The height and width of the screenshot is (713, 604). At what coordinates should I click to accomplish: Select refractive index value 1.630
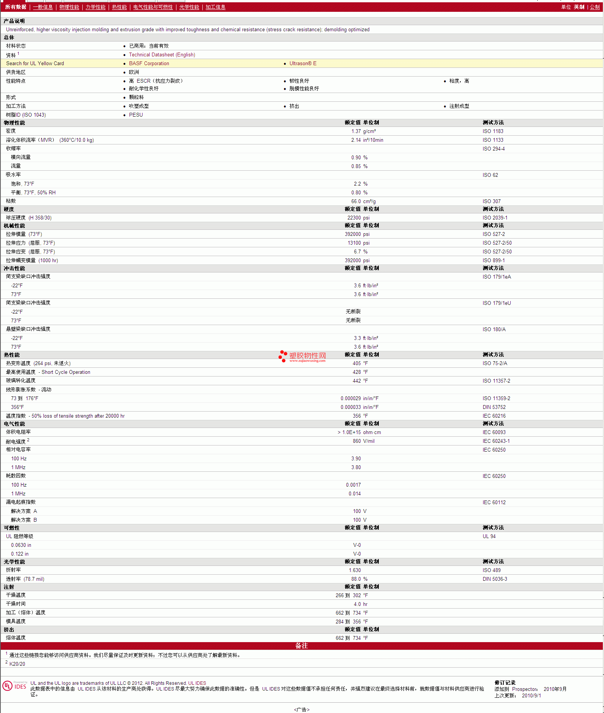[355, 570]
